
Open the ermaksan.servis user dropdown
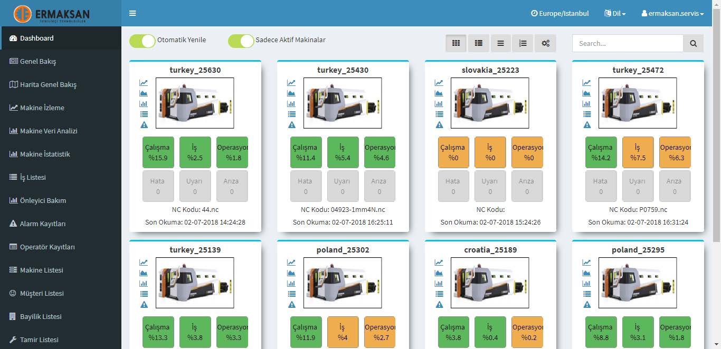pos(672,13)
